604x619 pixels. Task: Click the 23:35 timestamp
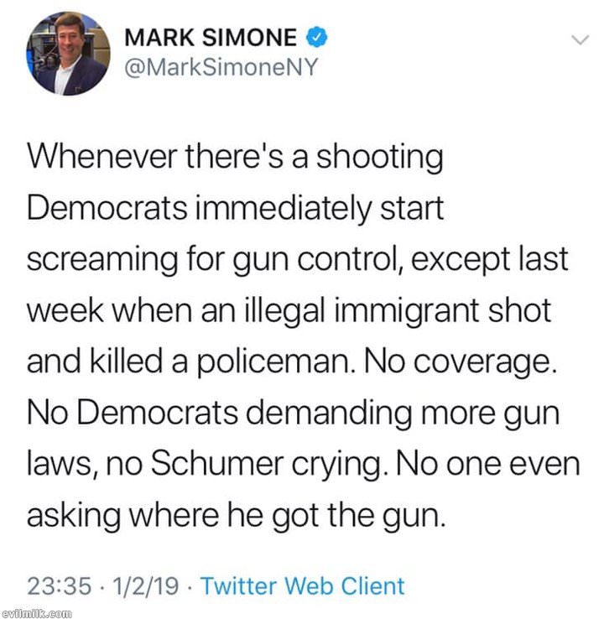pos(59,585)
